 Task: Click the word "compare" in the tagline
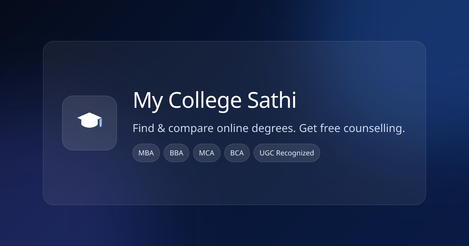click(x=188, y=128)
